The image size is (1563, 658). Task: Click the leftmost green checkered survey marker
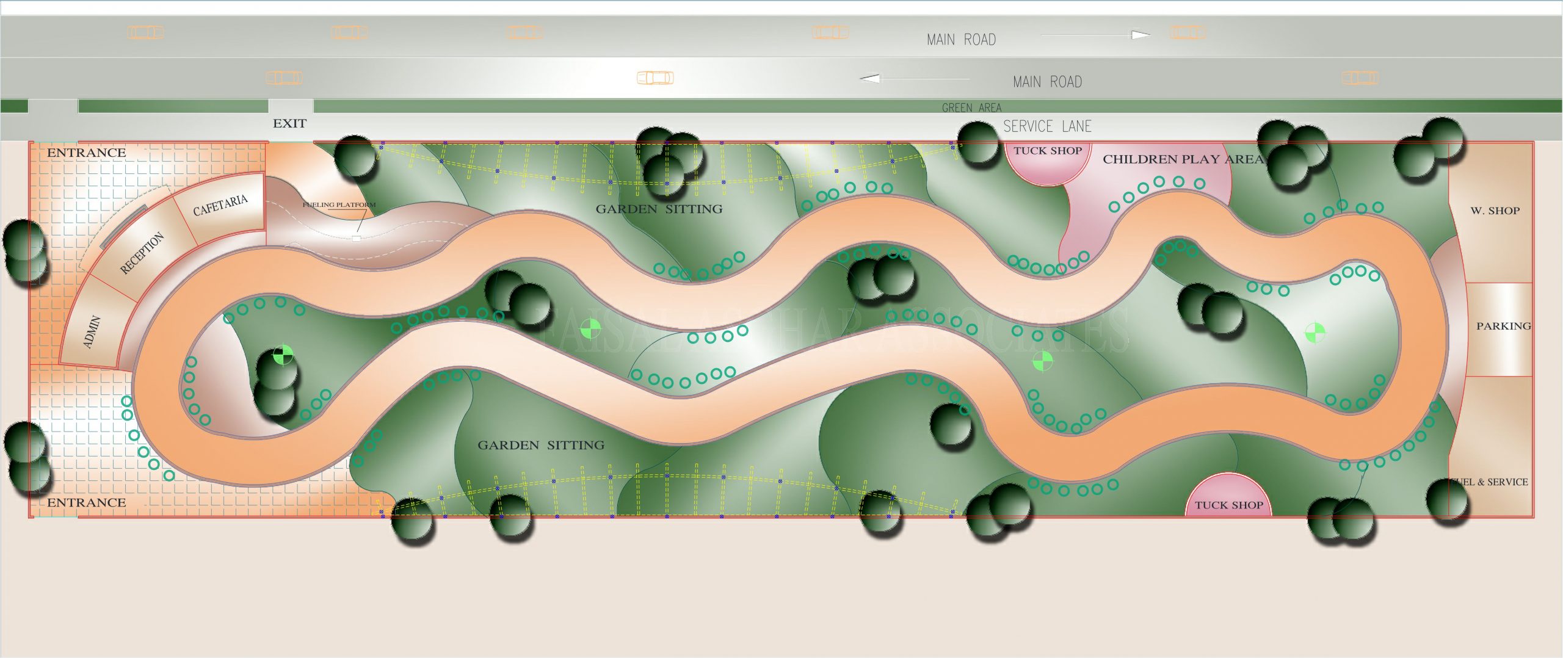(x=283, y=355)
